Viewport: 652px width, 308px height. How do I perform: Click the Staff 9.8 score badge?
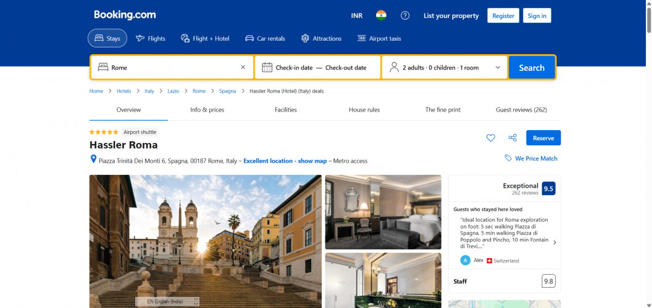click(x=548, y=281)
